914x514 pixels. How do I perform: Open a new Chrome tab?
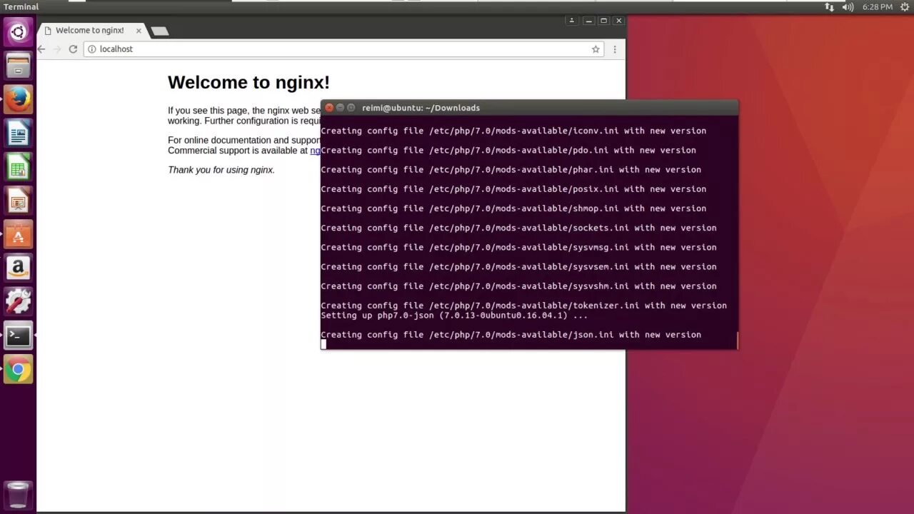tap(160, 31)
